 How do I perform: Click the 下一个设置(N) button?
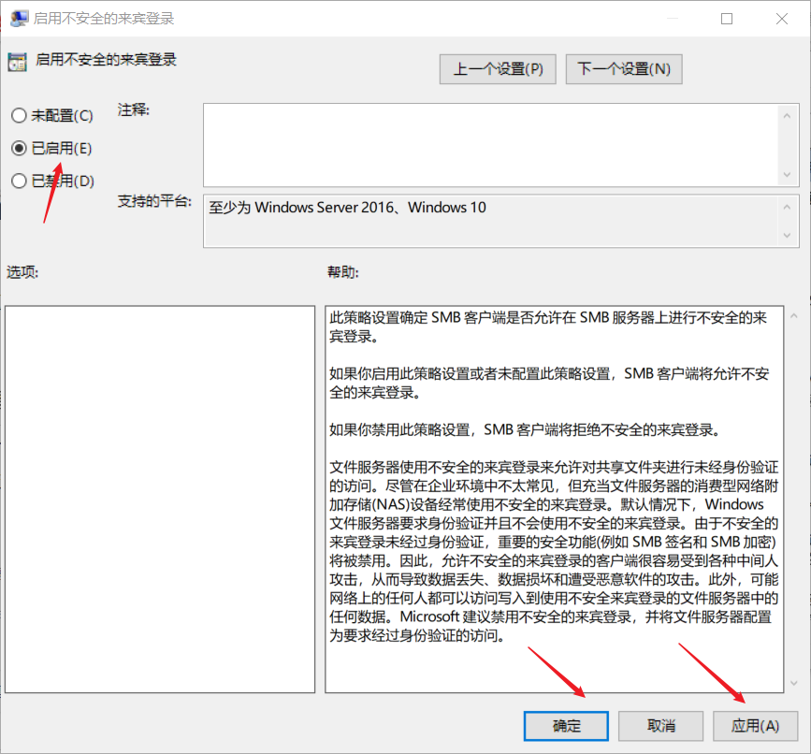(623, 68)
